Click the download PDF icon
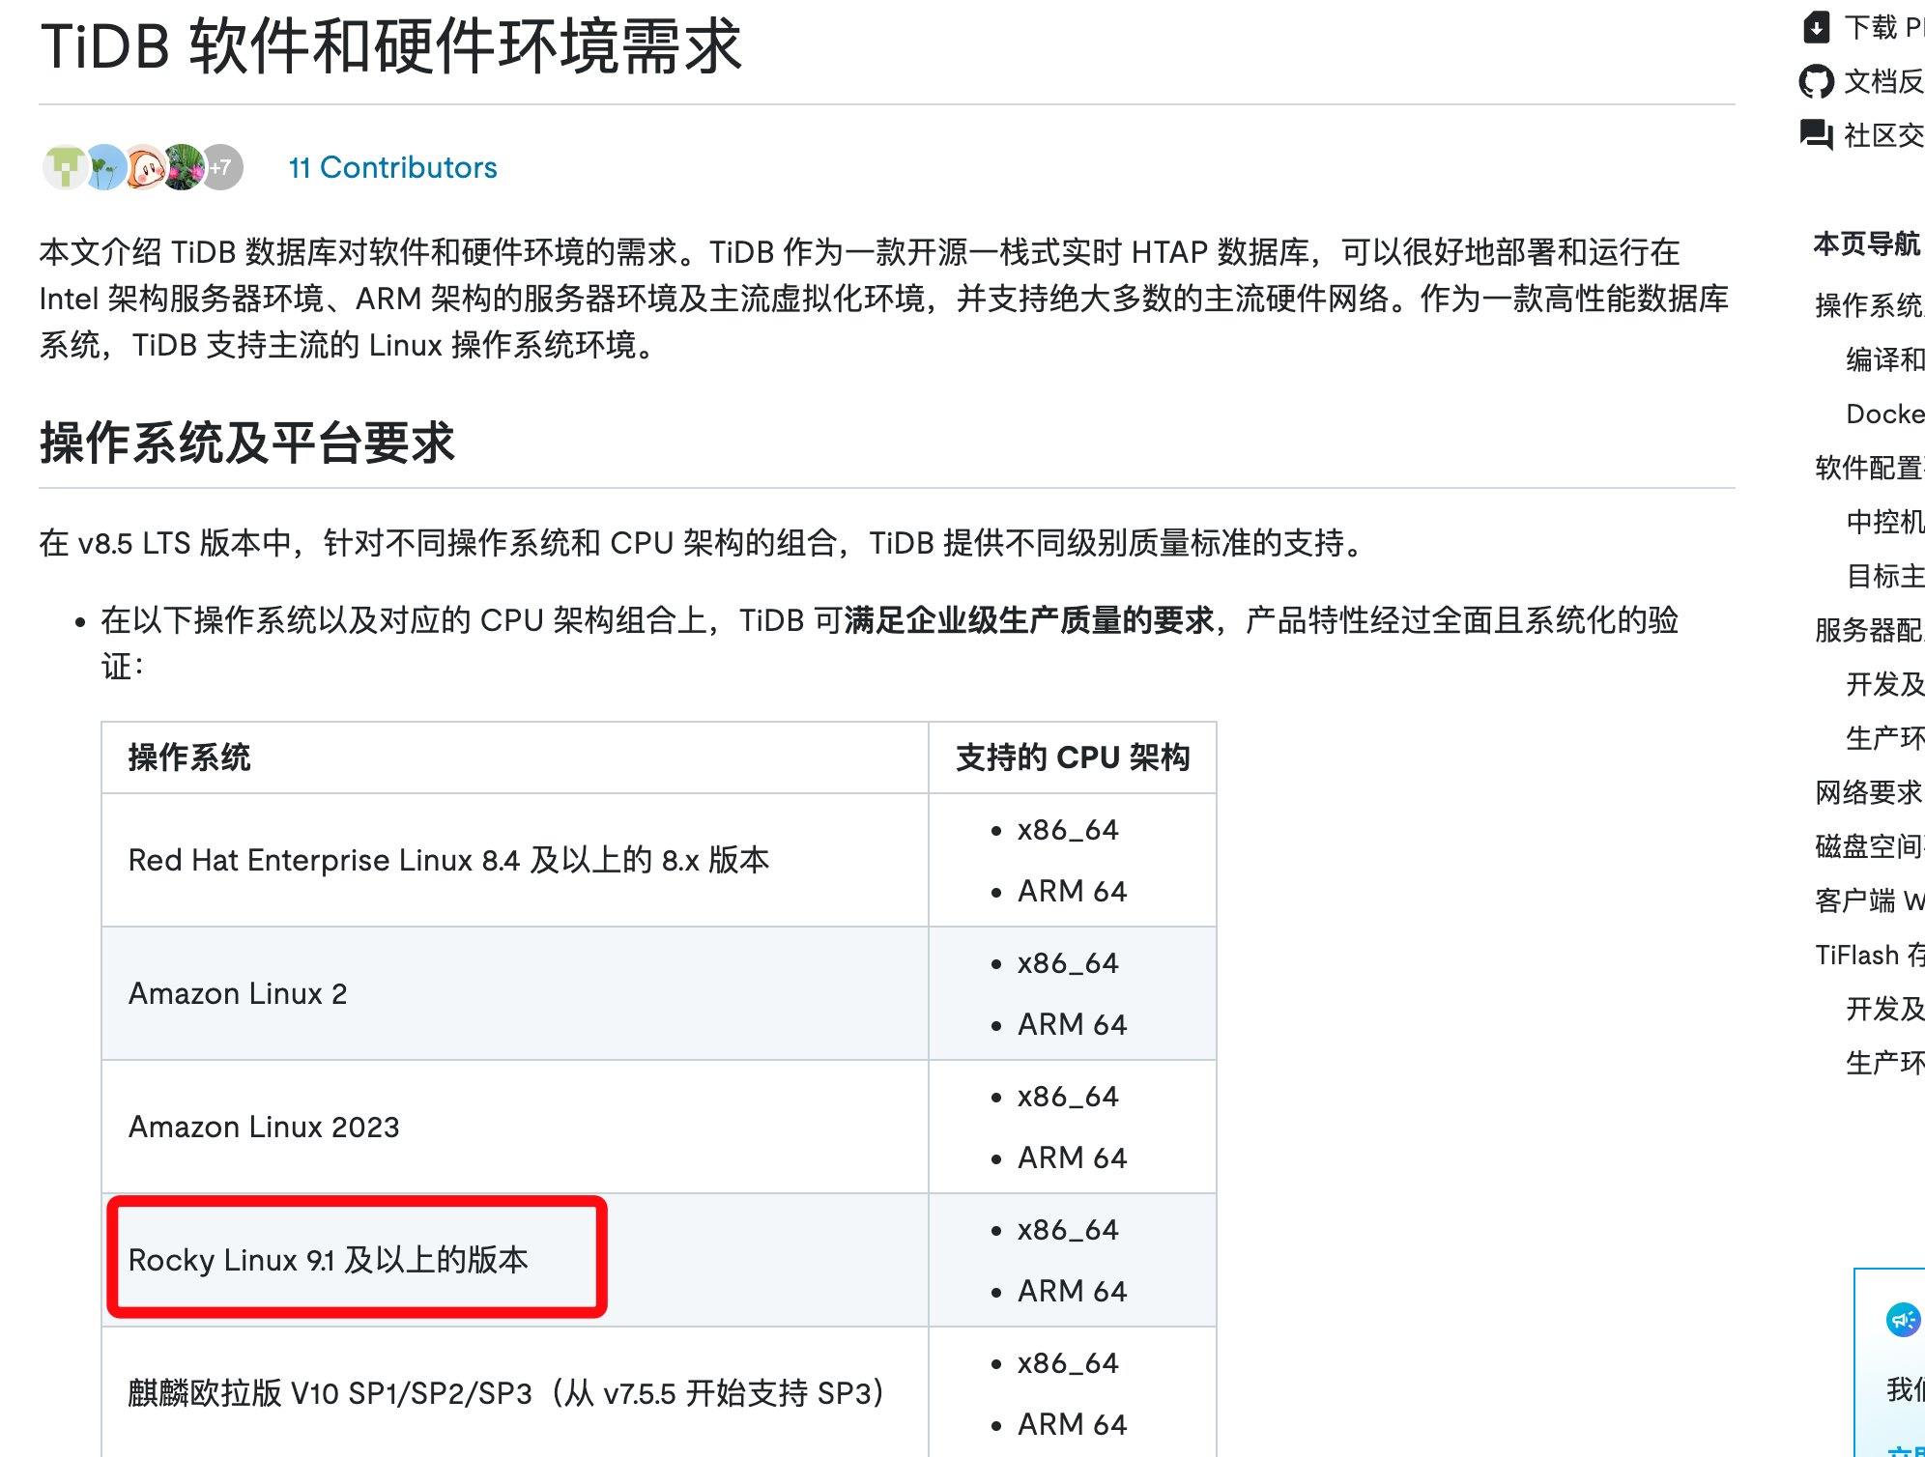This screenshot has height=1457, width=1925. [x=1816, y=27]
